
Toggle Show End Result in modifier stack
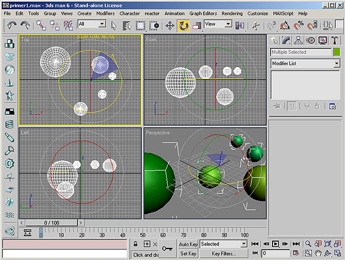click(292, 106)
